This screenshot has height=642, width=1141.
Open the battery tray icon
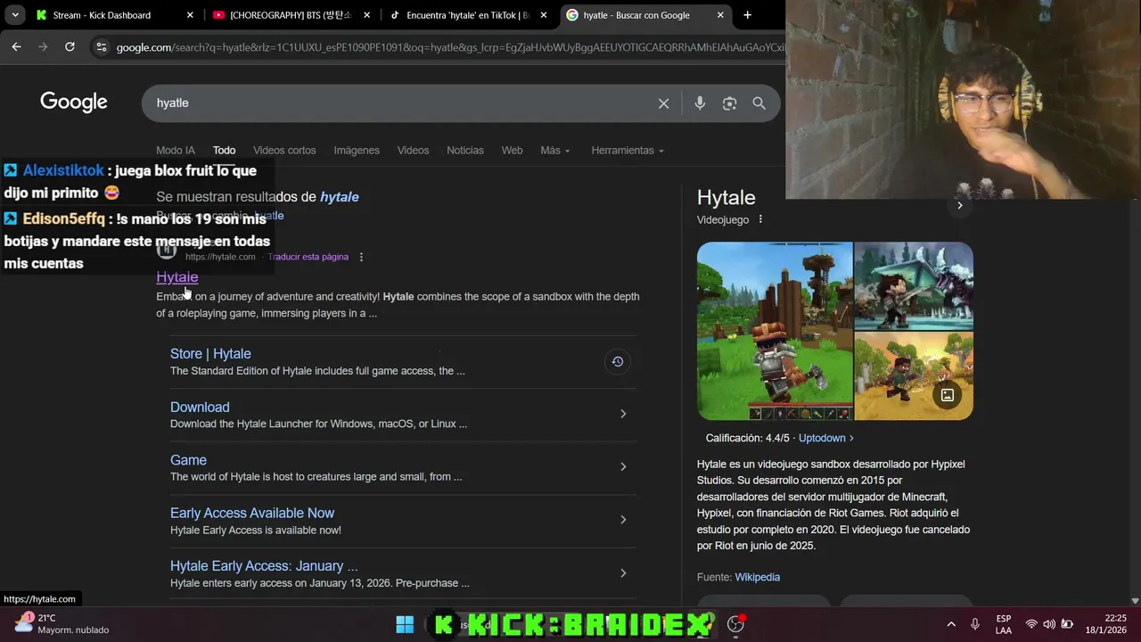(1067, 624)
